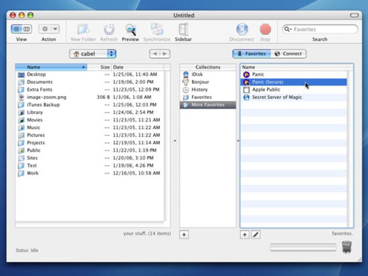Select the Favorites tab
Image resolution: width=368 pixels, height=276 pixels.
251,54
